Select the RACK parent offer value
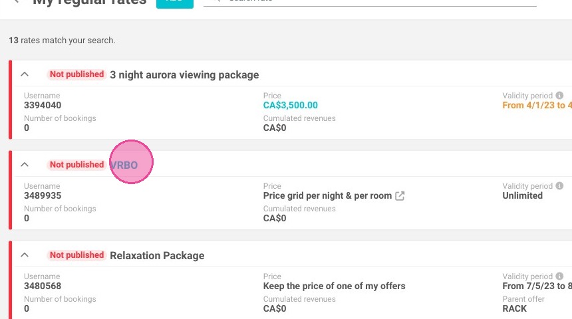This screenshot has height=319, width=572. pos(514,309)
